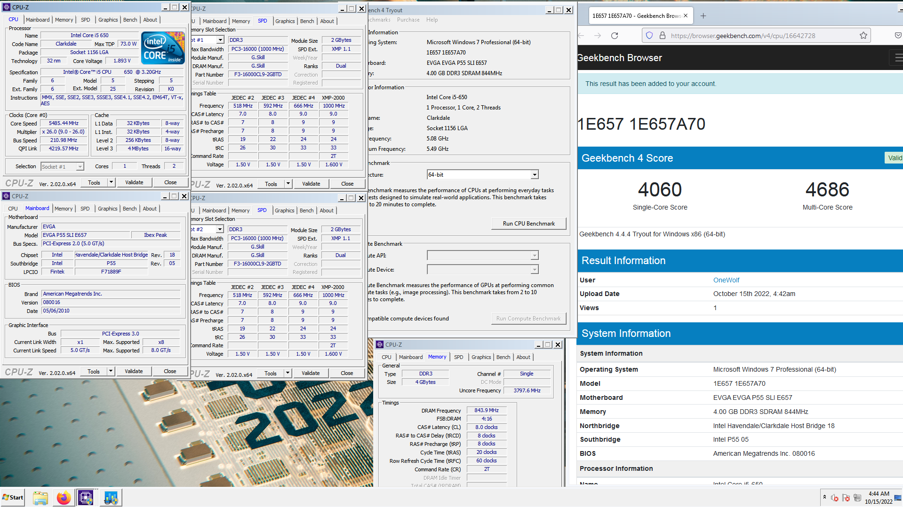Click Run CPU Benchmark button

click(528, 224)
